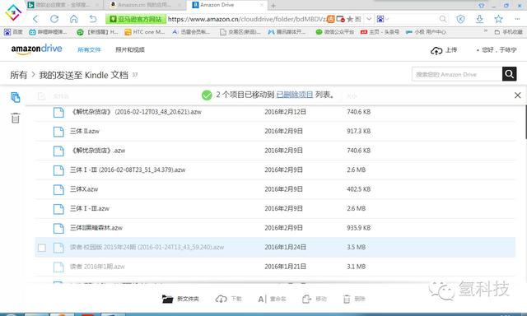Viewport: 527px width, 316px height.
Task: Click the rename icon in the bottom toolbar
Action: (262, 299)
